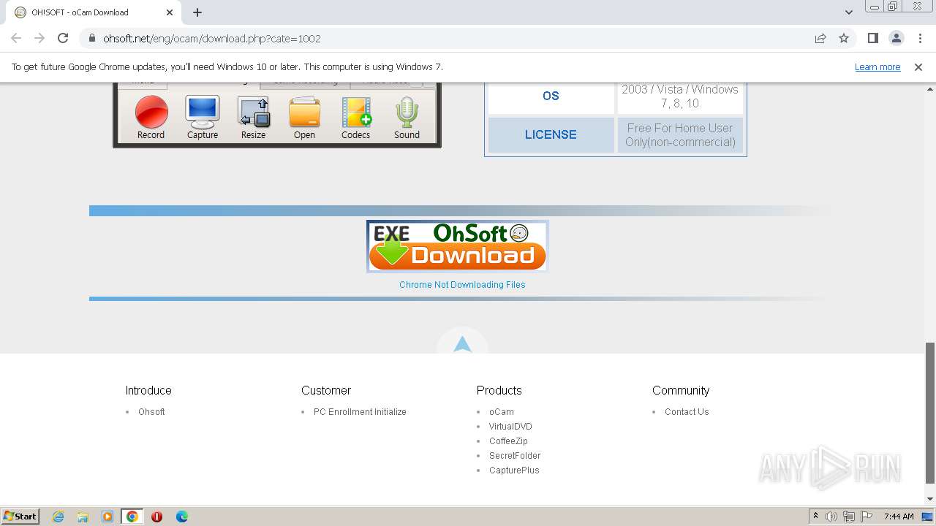936x526 pixels.
Task: Open the tab search dropdown arrow
Action: point(849,12)
